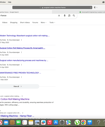Clear the Google search box with X
This screenshot has width=105, height=127.
[x=59, y=16]
